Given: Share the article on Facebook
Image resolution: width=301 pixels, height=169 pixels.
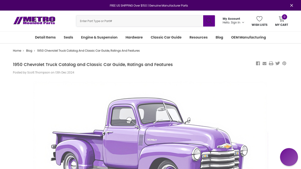Looking at the screenshot, I should [258, 63].
